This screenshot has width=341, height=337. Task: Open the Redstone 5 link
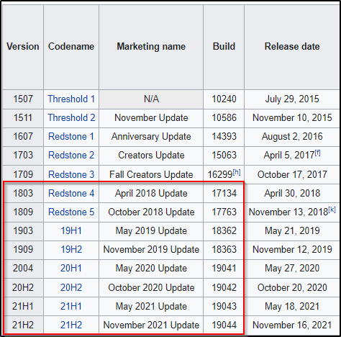click(71, 212)
